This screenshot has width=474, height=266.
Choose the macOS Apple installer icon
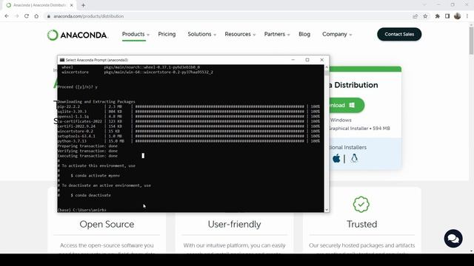tap(336, 158)
